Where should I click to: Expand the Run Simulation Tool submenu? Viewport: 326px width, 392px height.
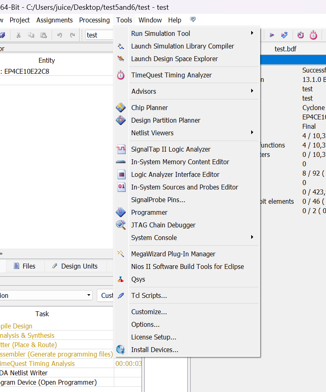coord(252,33)
